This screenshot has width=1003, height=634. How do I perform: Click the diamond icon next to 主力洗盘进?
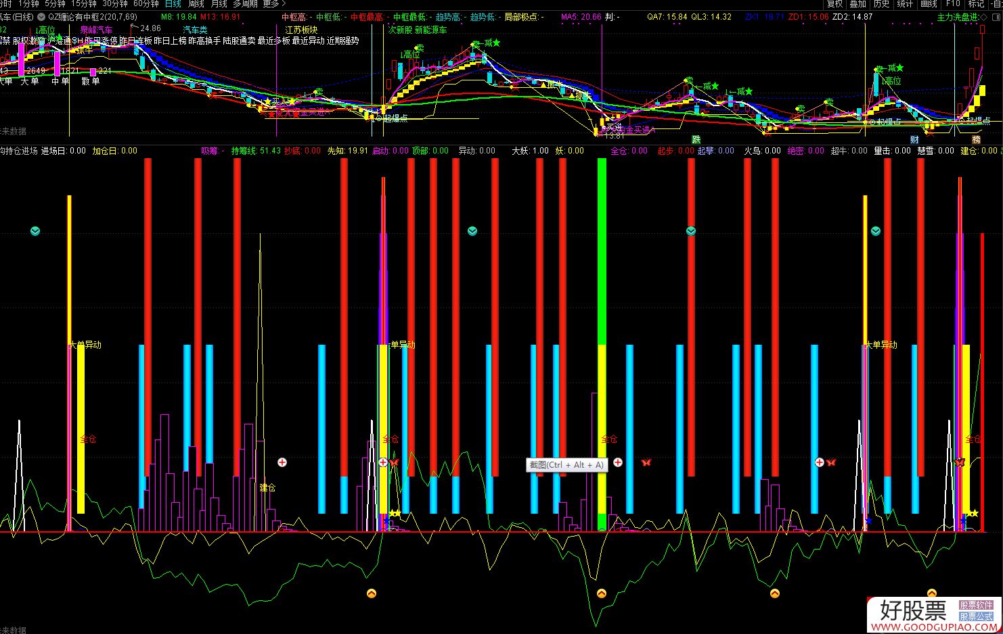(983, 17)
